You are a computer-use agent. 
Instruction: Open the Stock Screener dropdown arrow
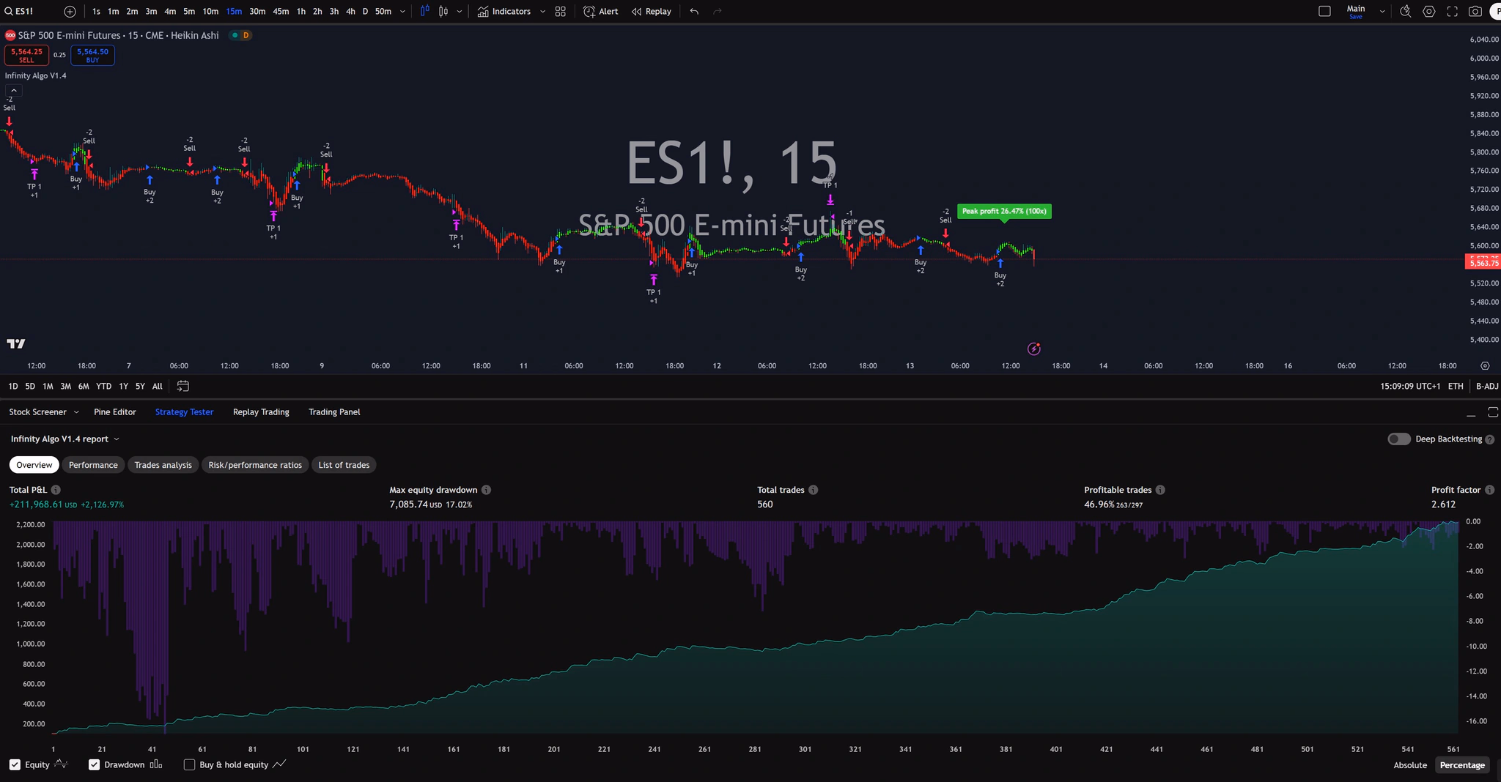pyautogui.click(x=76, y=412)
